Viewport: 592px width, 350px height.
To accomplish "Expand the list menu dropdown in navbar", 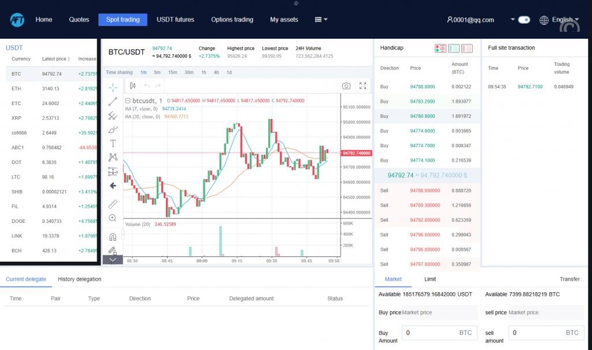I will [321, 20].
